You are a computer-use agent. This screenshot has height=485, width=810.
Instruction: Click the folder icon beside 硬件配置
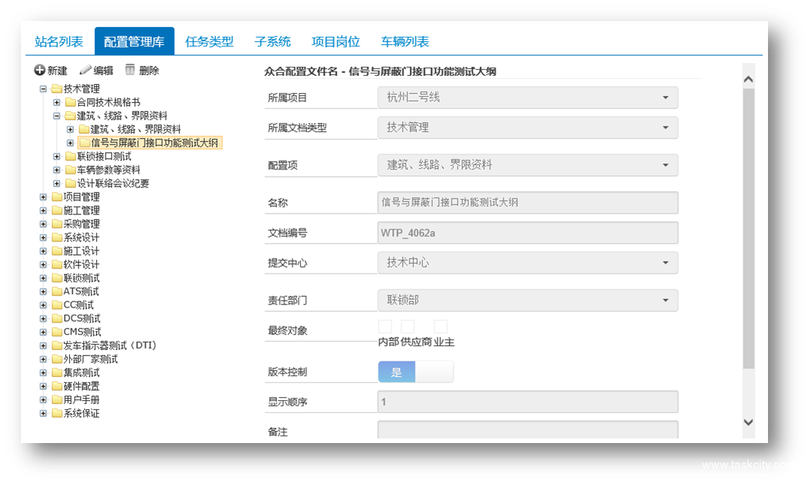point(57,386)
